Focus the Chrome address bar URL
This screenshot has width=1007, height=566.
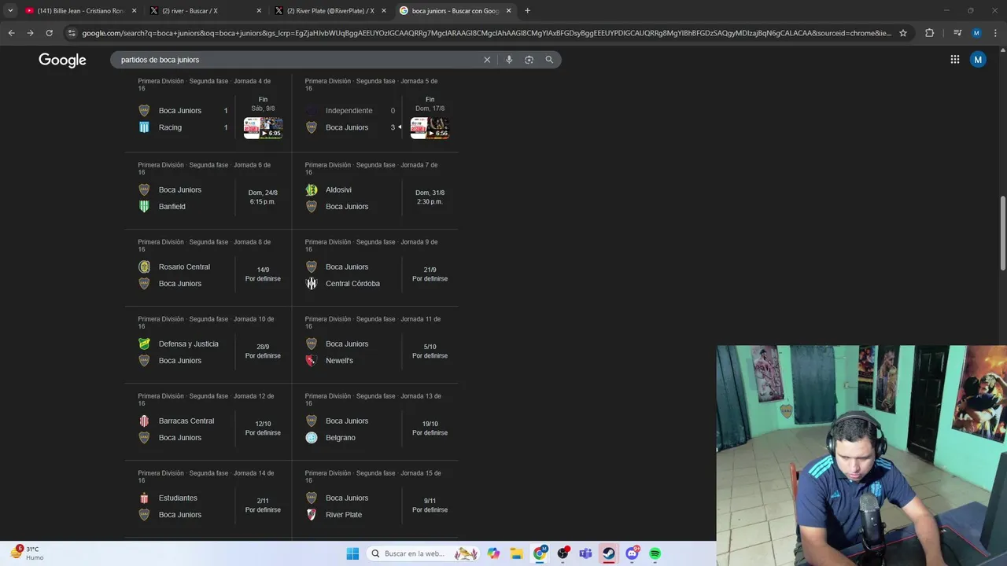point(486,33)
